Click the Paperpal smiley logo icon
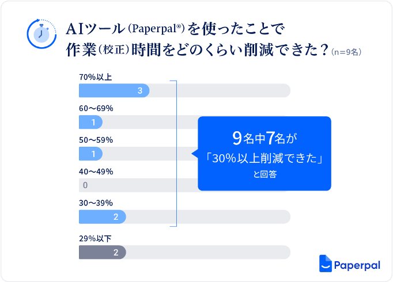The width and height of the screenshot is (393, 282). [x=326, y=262]
